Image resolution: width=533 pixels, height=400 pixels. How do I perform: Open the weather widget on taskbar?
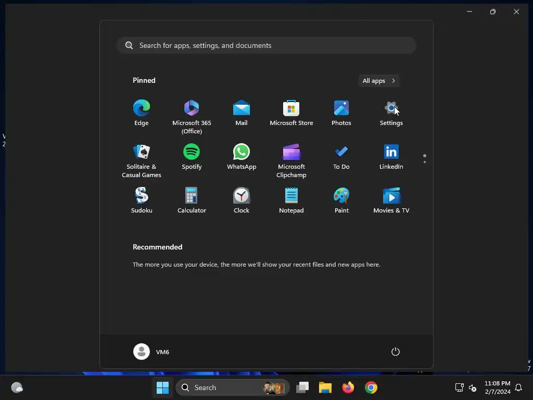pyautogui.click(x=17, y=387)
